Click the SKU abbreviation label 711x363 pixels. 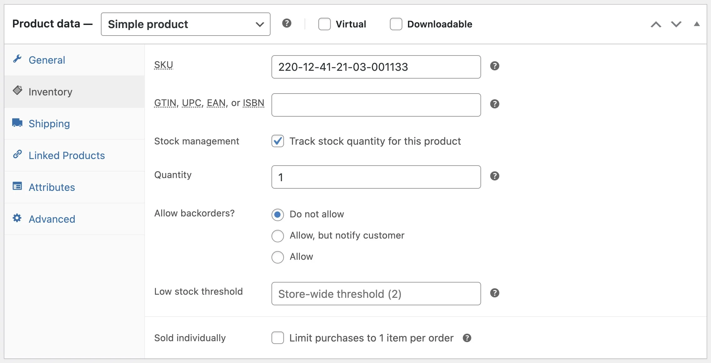(x=164, y=65)
